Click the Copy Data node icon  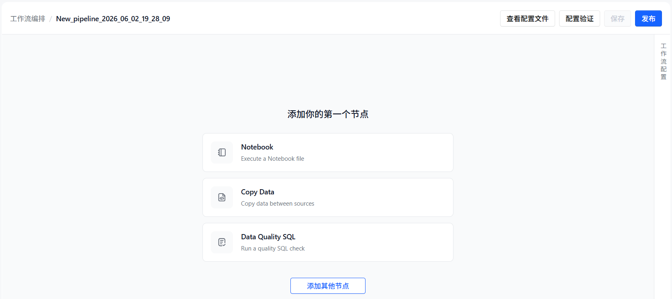(222, 197)
